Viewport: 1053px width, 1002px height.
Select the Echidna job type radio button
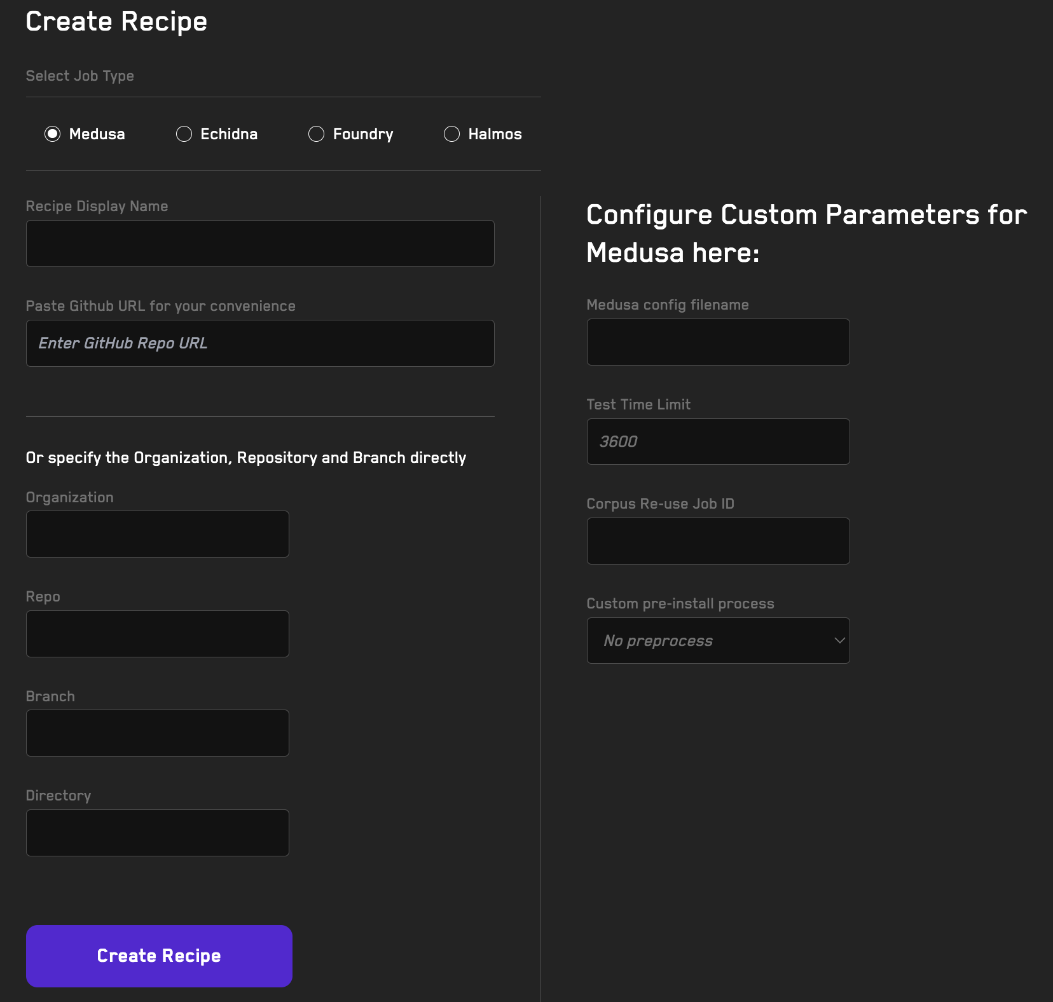[184, 134]
